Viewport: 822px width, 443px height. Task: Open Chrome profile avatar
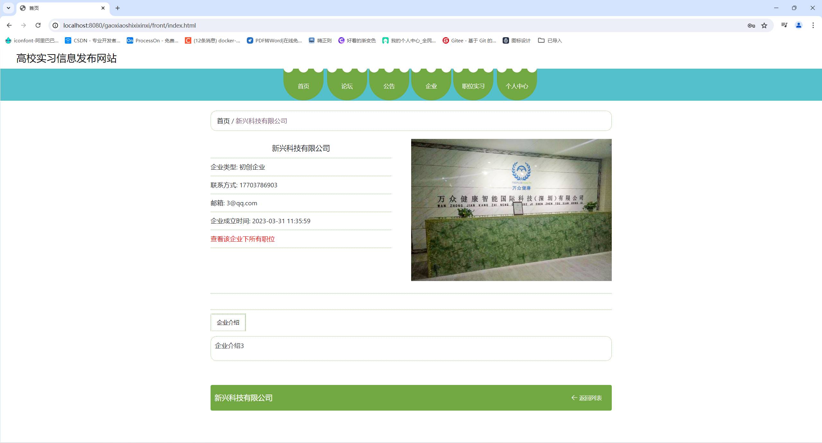point(799,25)
